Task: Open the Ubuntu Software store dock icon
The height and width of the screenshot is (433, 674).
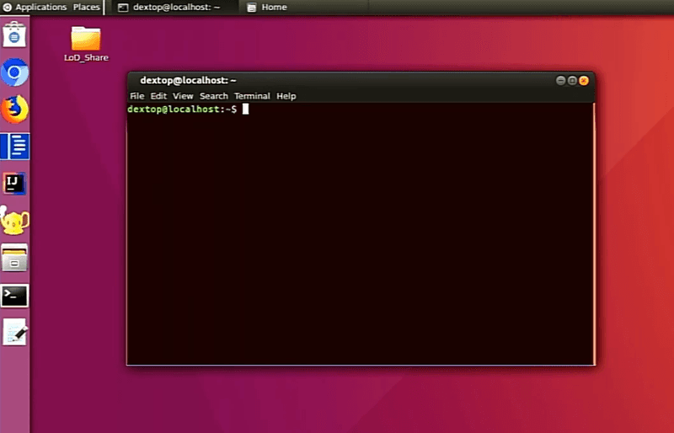Action: 14,34
